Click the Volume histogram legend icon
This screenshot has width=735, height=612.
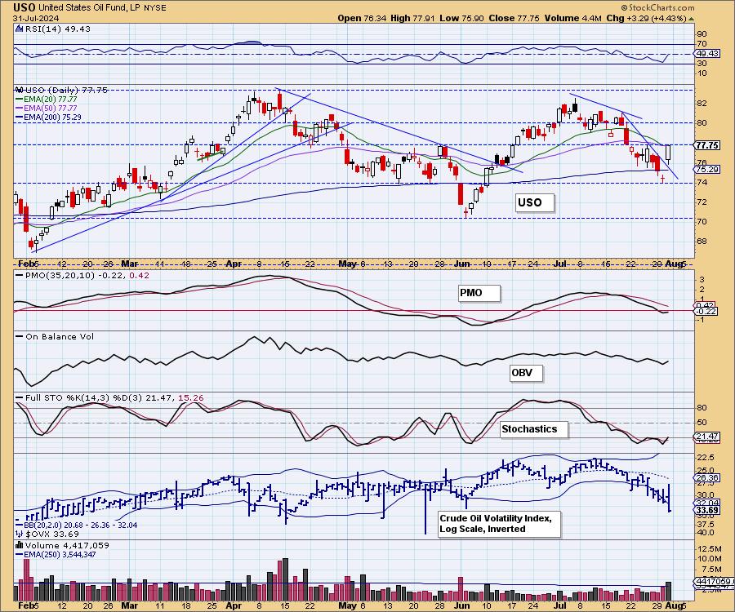coord(19,545)
